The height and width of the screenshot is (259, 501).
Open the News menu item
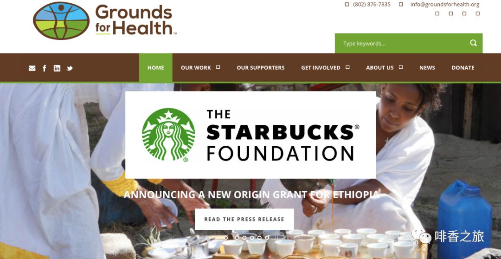click(x=427, y=68)
